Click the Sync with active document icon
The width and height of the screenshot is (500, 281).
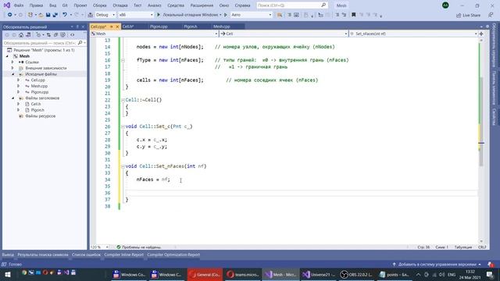[48, 35]
